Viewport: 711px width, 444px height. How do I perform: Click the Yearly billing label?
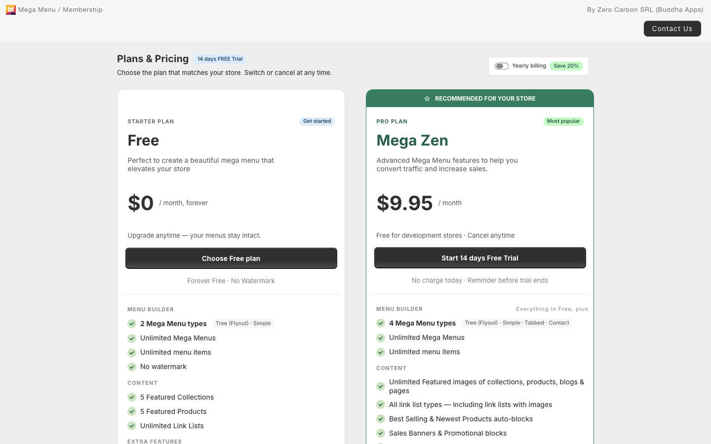coord(529,66)
